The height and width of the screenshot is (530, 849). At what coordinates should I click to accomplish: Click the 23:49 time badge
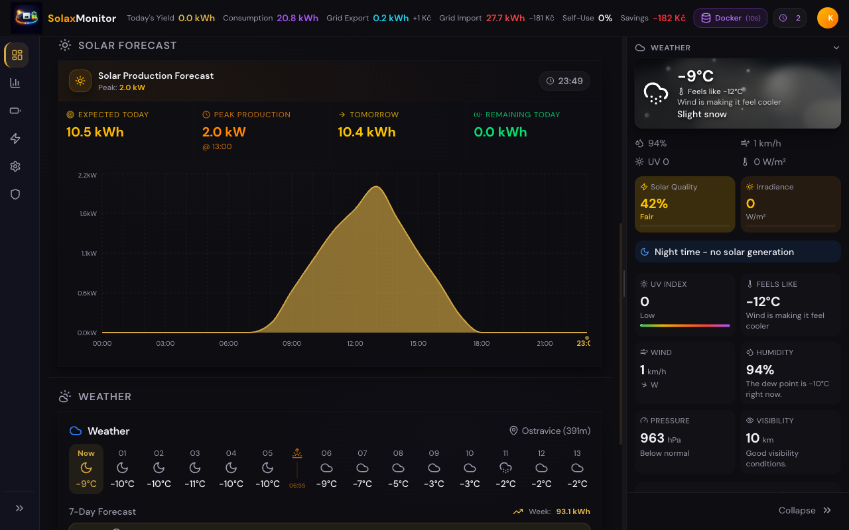[x=564, y=81]
